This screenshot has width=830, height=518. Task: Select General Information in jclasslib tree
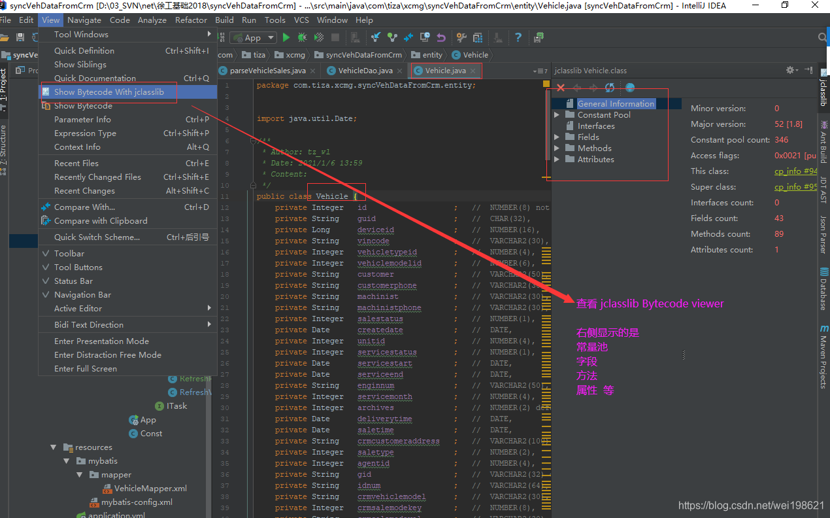coord(616,104)
